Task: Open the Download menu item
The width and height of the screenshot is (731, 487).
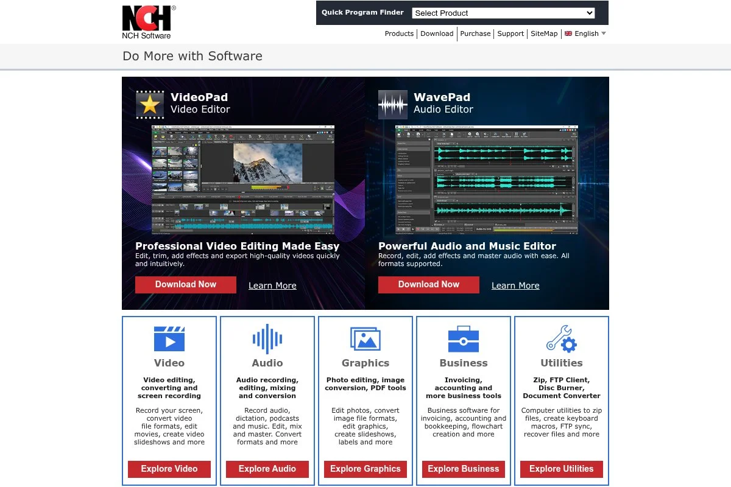Action: point(437,33)
